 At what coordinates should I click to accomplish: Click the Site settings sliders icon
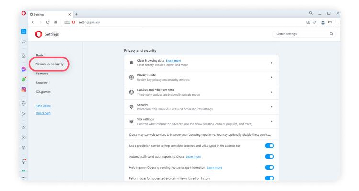pos(131,122)
